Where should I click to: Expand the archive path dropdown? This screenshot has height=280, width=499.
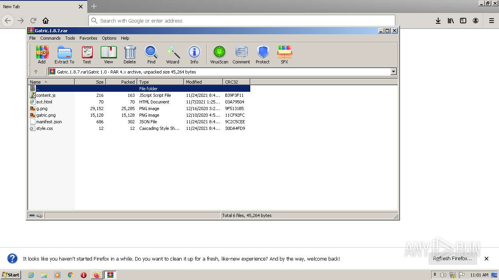pos(393,72)
